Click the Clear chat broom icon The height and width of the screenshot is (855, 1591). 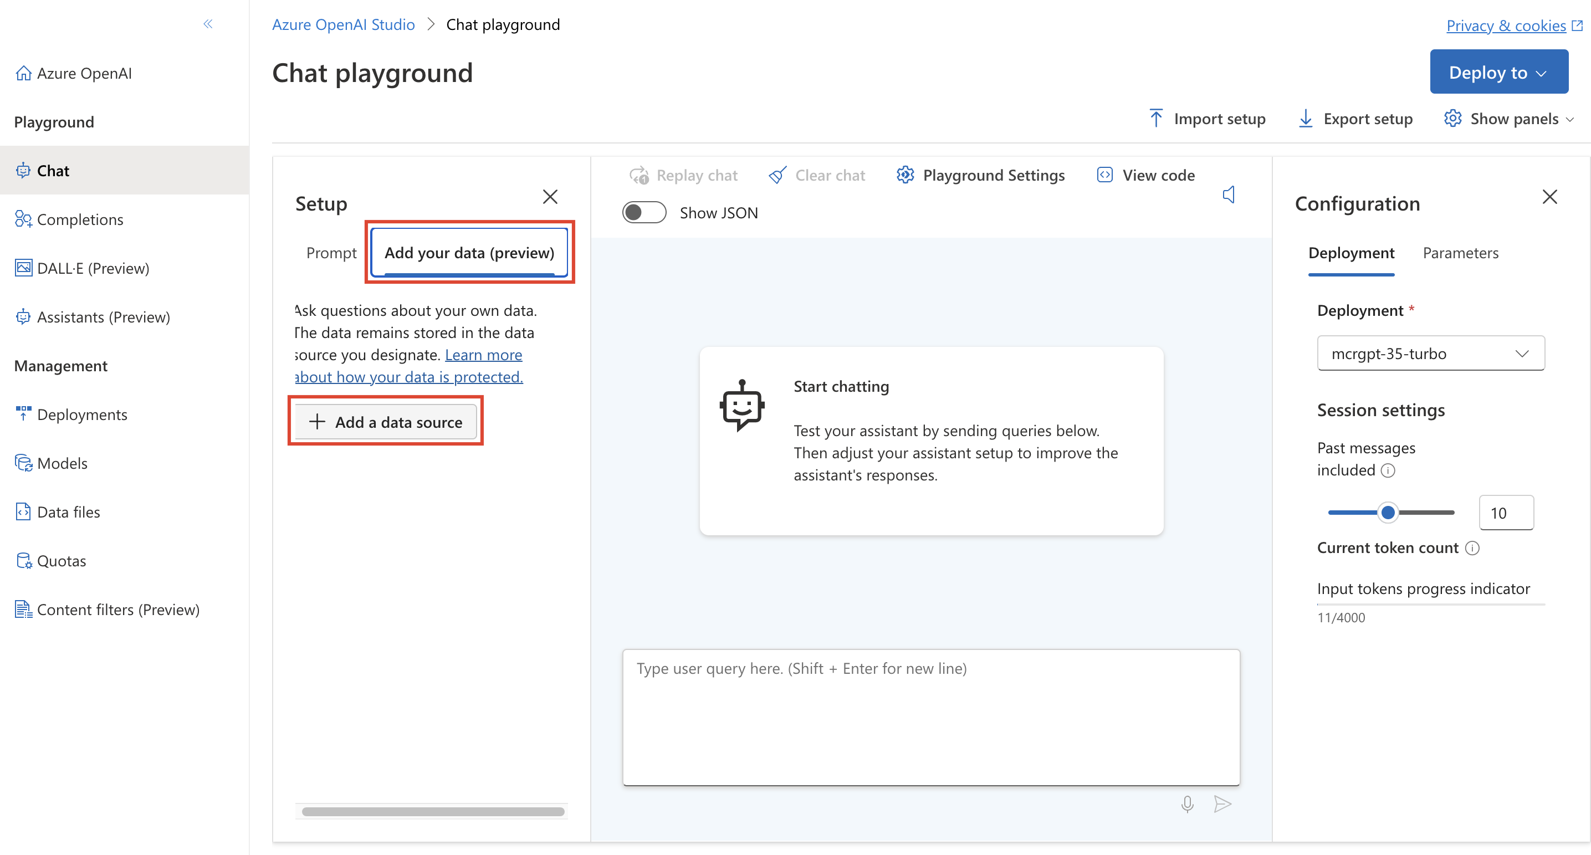point(777,176)
